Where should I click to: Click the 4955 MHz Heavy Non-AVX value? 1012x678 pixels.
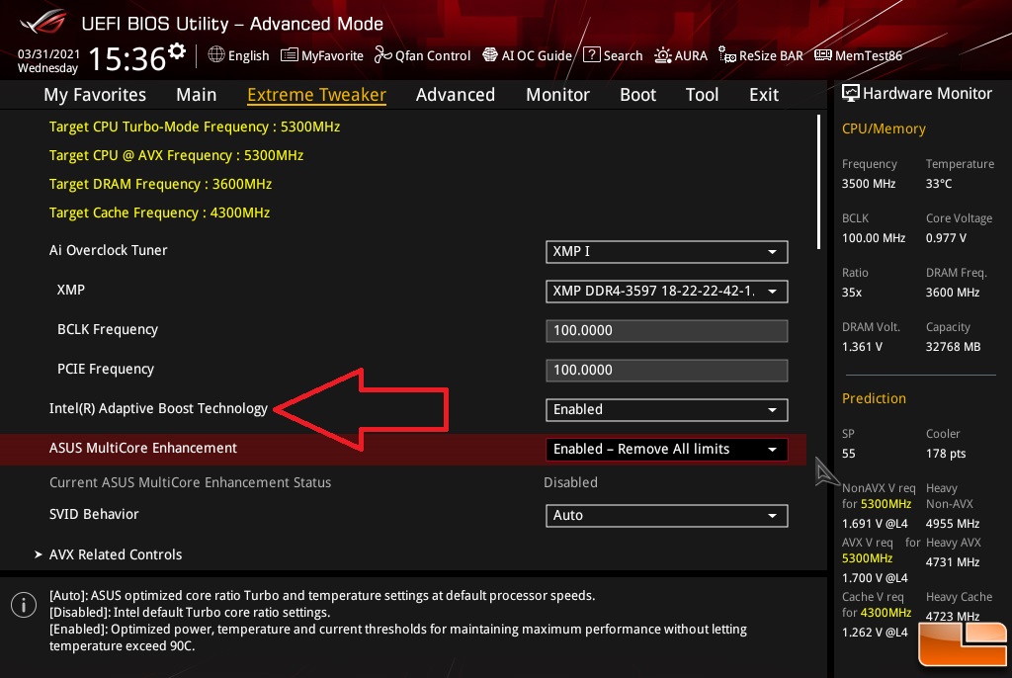click(x=952, y=524)
